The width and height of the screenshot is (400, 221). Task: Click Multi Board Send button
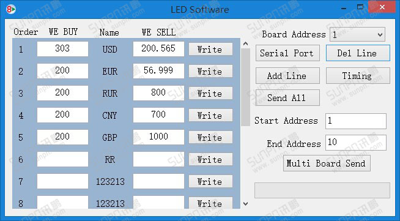[x=327, y=163]
